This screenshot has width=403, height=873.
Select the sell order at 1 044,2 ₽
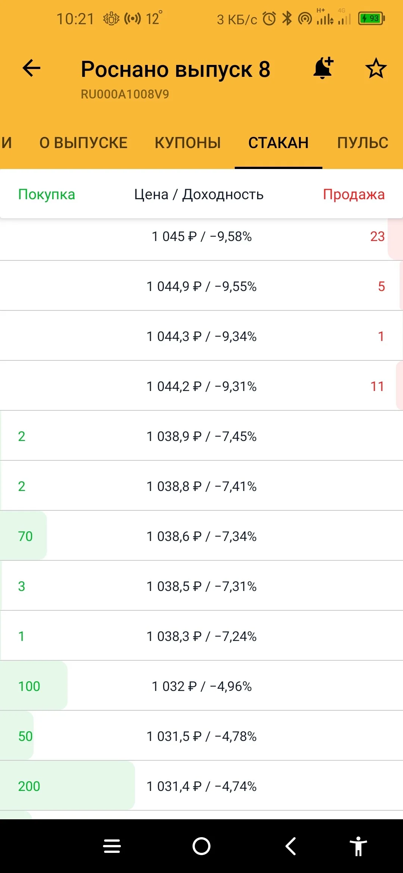201,386
